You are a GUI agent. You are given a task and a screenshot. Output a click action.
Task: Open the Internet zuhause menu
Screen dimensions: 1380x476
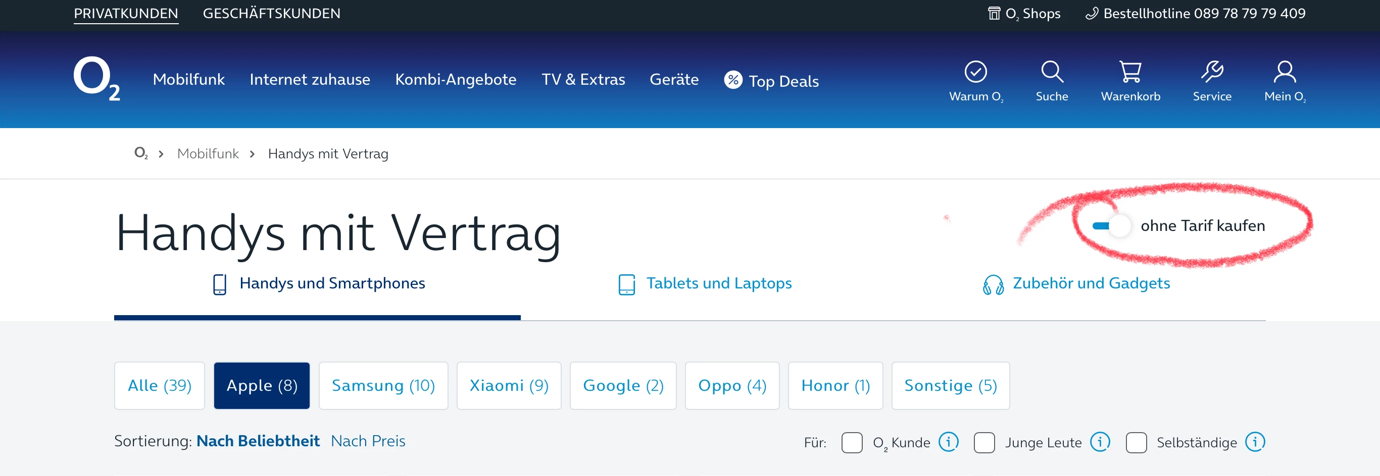[x=310, y=80]
